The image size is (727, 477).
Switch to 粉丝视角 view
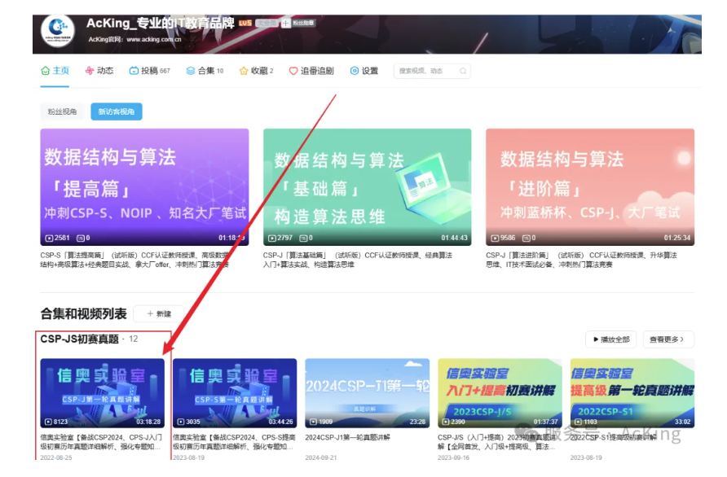62,112
